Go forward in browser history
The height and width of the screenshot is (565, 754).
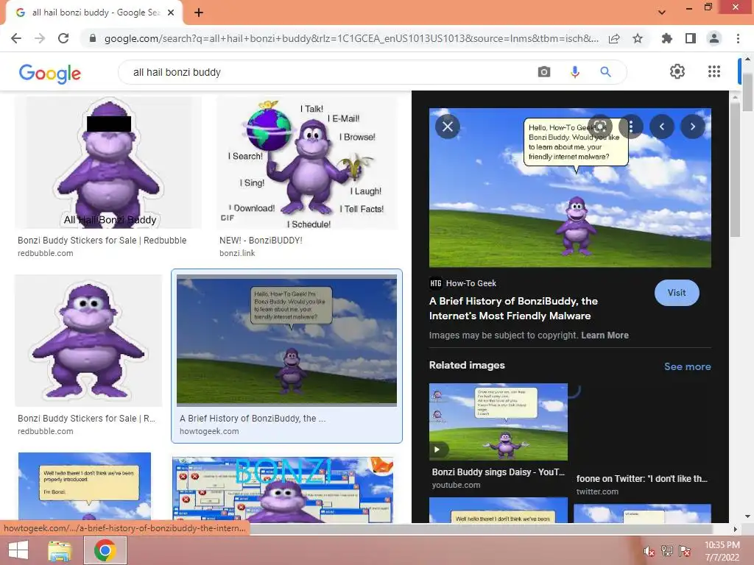(40, 38)
